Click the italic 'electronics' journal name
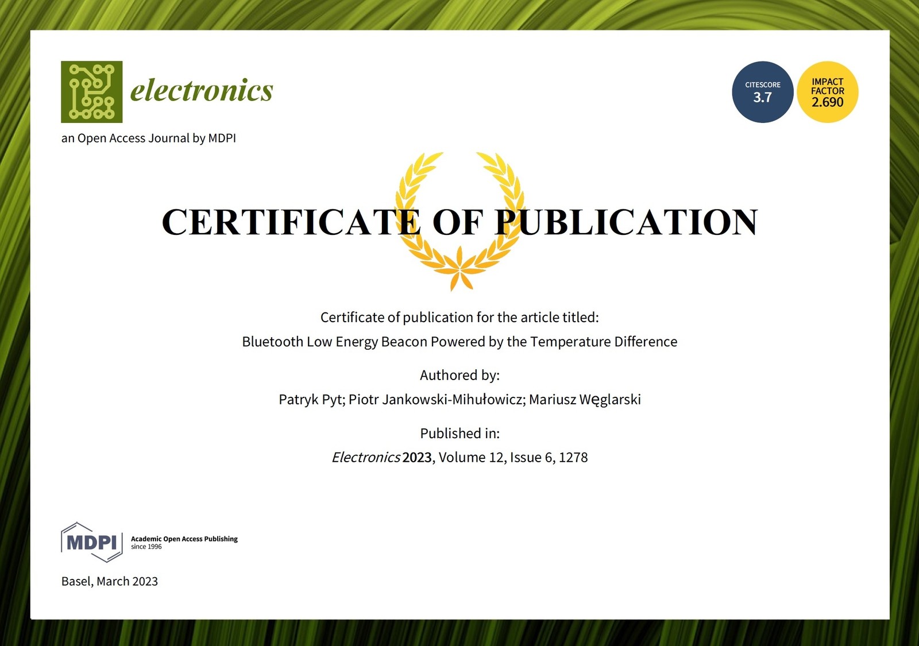 click(x=201, y=90)
